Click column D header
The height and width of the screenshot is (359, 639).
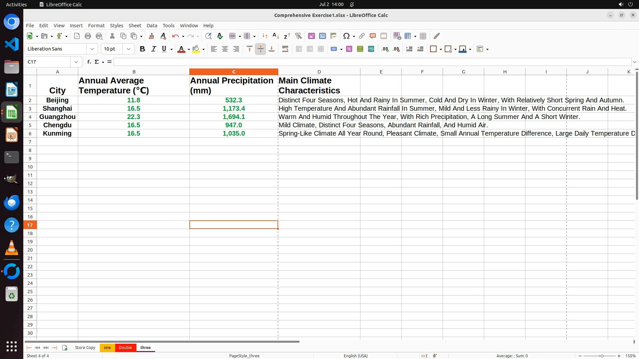pos(319,72)
